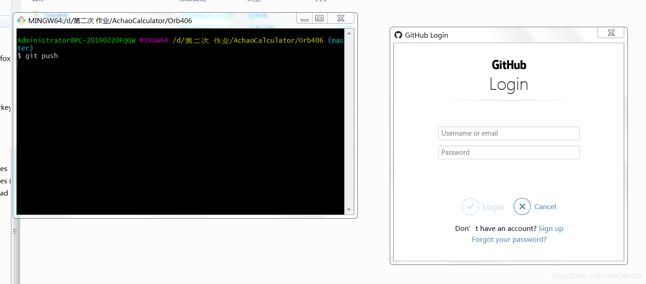Screen dimensions: 646x284
Task: Click the 'GitHub Login' dialog title text
Action: pyautogui.click(x=426, y=35)
